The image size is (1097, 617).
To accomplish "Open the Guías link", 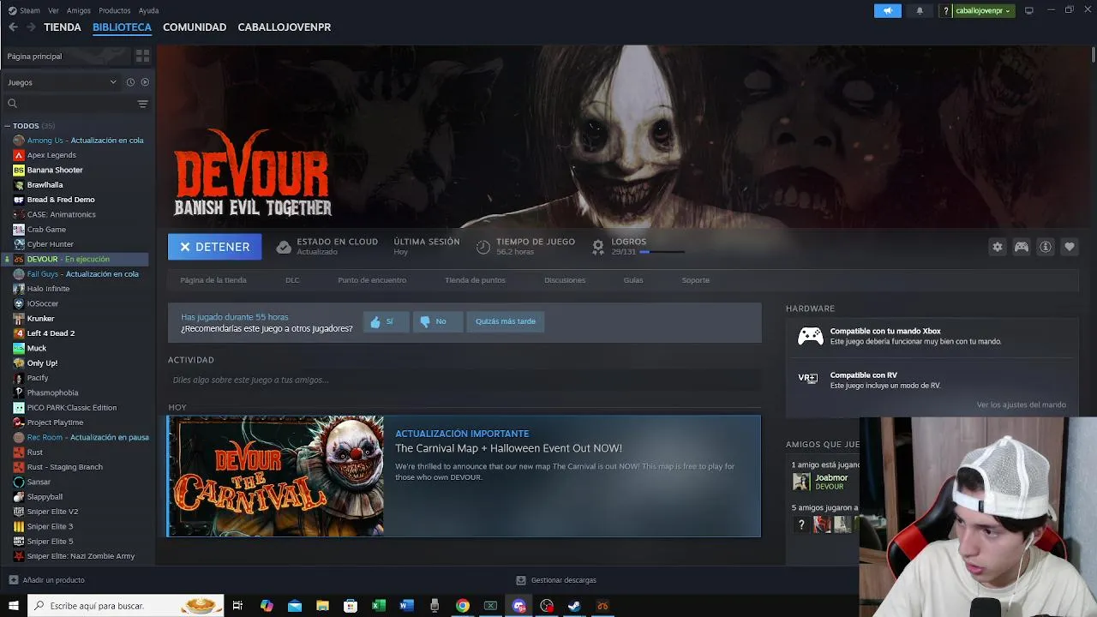I will click(x=633, y=280).
